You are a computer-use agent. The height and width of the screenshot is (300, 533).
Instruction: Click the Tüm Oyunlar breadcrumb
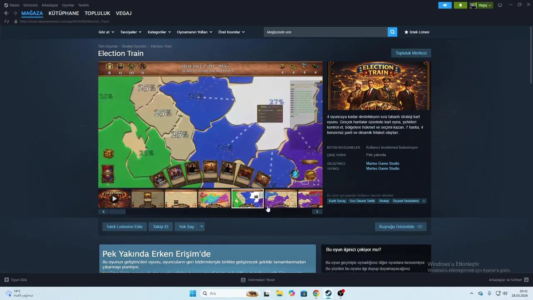point(108,46)
